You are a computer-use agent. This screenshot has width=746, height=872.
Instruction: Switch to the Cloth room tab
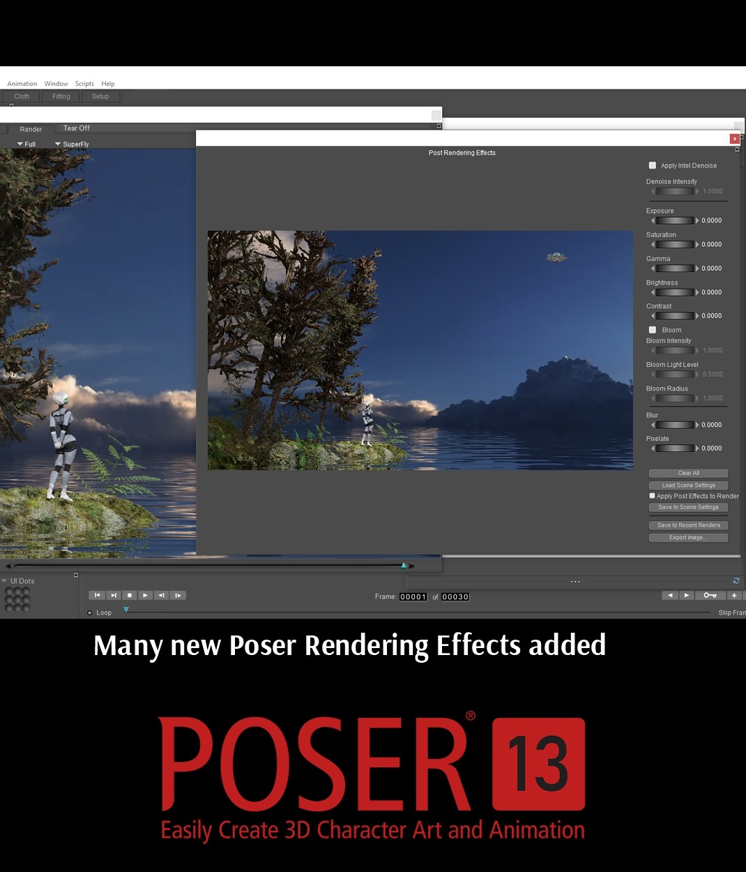click(x=22, y=96)
